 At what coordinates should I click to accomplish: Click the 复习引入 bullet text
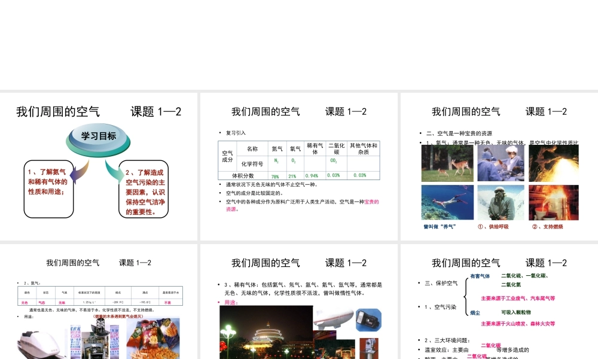[236, 133]
